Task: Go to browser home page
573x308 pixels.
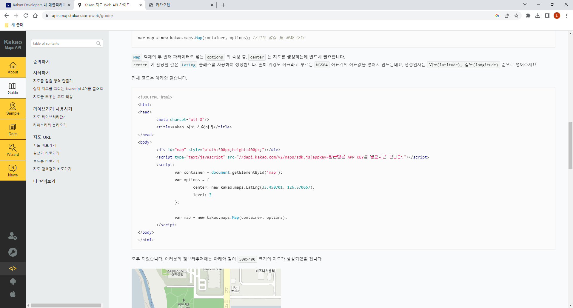Action: click(x=35, y=16)
